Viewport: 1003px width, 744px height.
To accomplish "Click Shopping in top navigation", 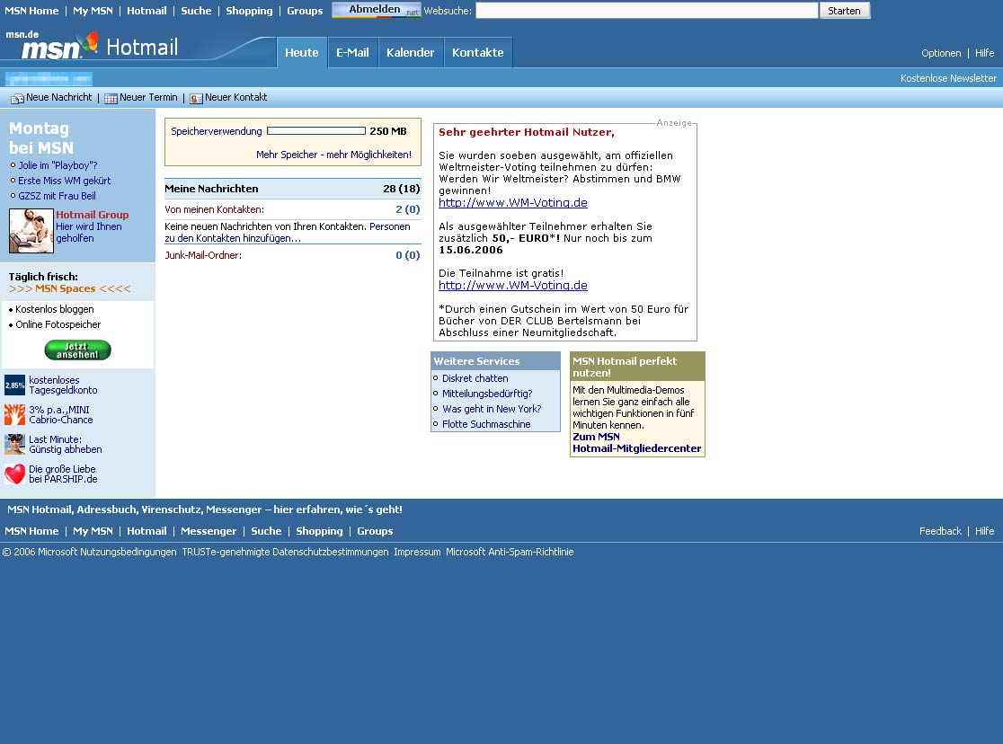I will click(x=249, y=11).
